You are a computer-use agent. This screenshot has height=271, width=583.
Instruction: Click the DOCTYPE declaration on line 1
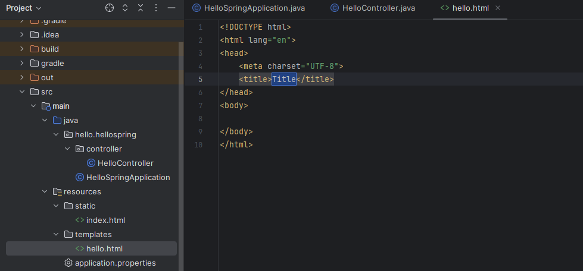(255, 27)
